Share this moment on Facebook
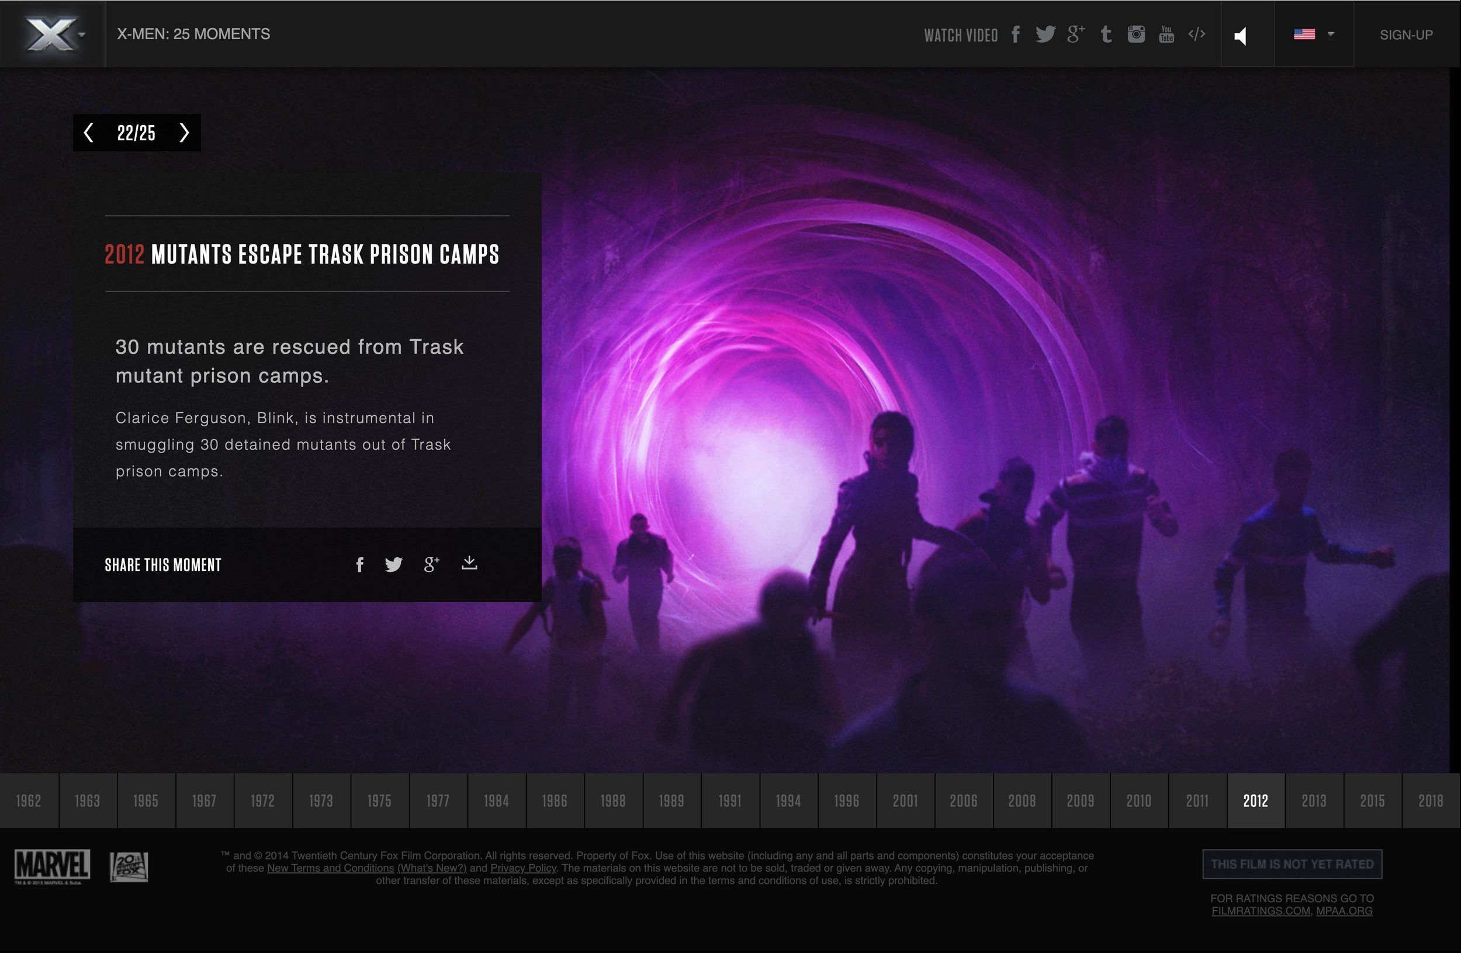Image resolution: width=1461 pixels, height=953 pixels. click(360, 564)
